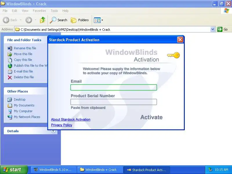Click the My Computer icon under Other Places
This screenshot has width=232, height=174.
(x=10, y=111)
